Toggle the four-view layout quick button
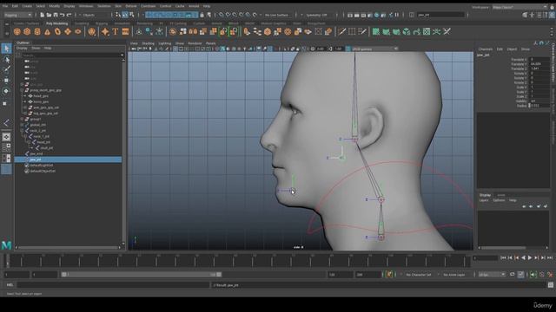 6,147
